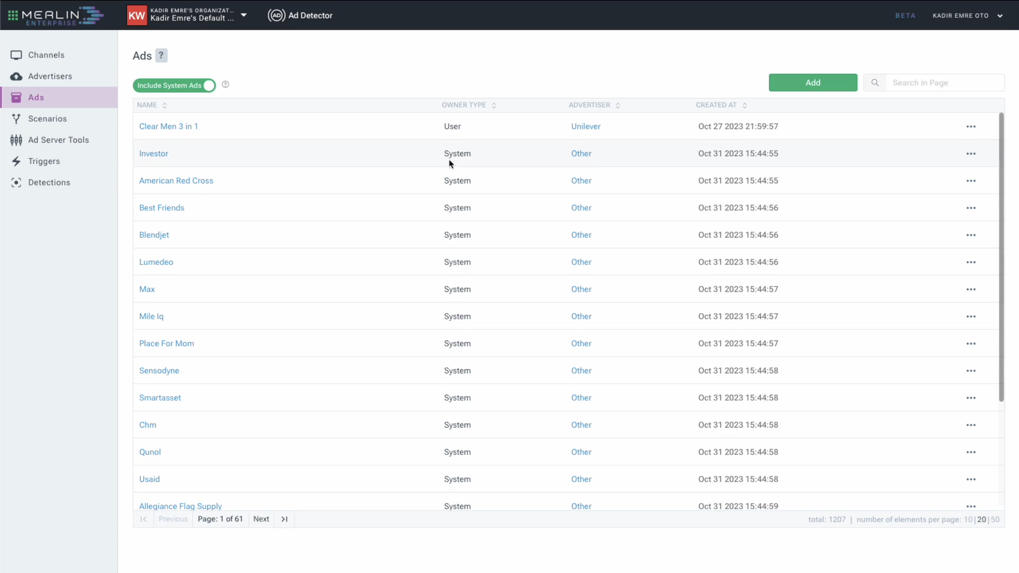Sort by the Name column
Screen dimensions: 1019x573
click(152, 105)
